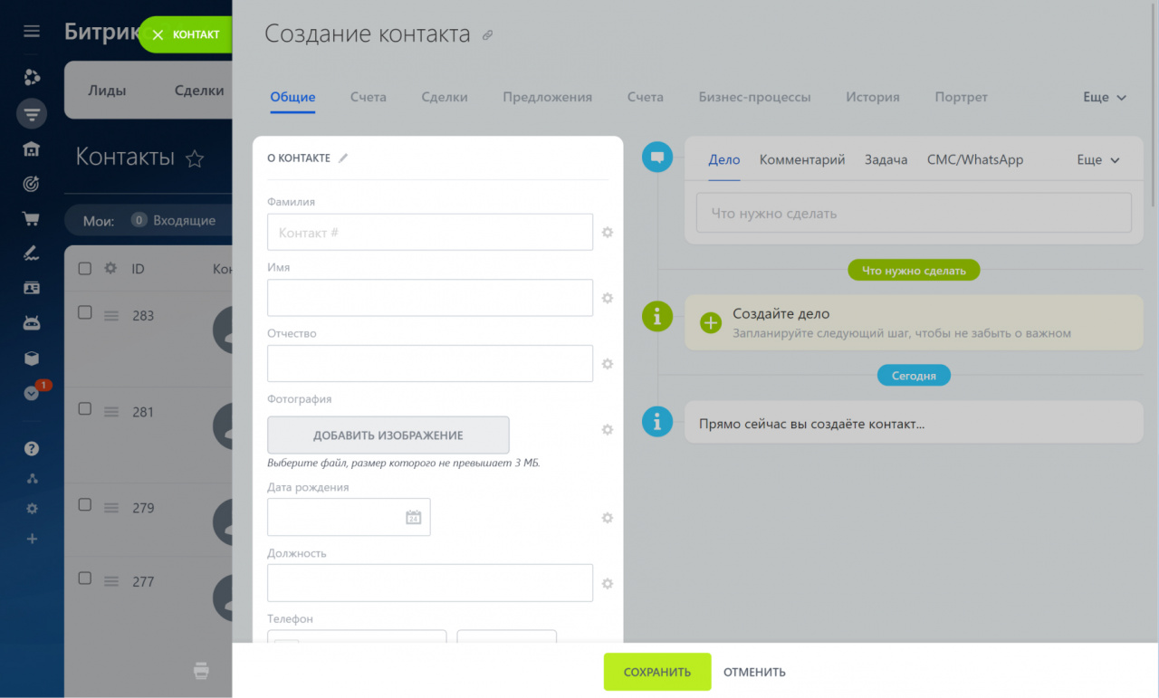
Task: Click the ID card icon in the sidebar
Action: click(x=32, y=288)
